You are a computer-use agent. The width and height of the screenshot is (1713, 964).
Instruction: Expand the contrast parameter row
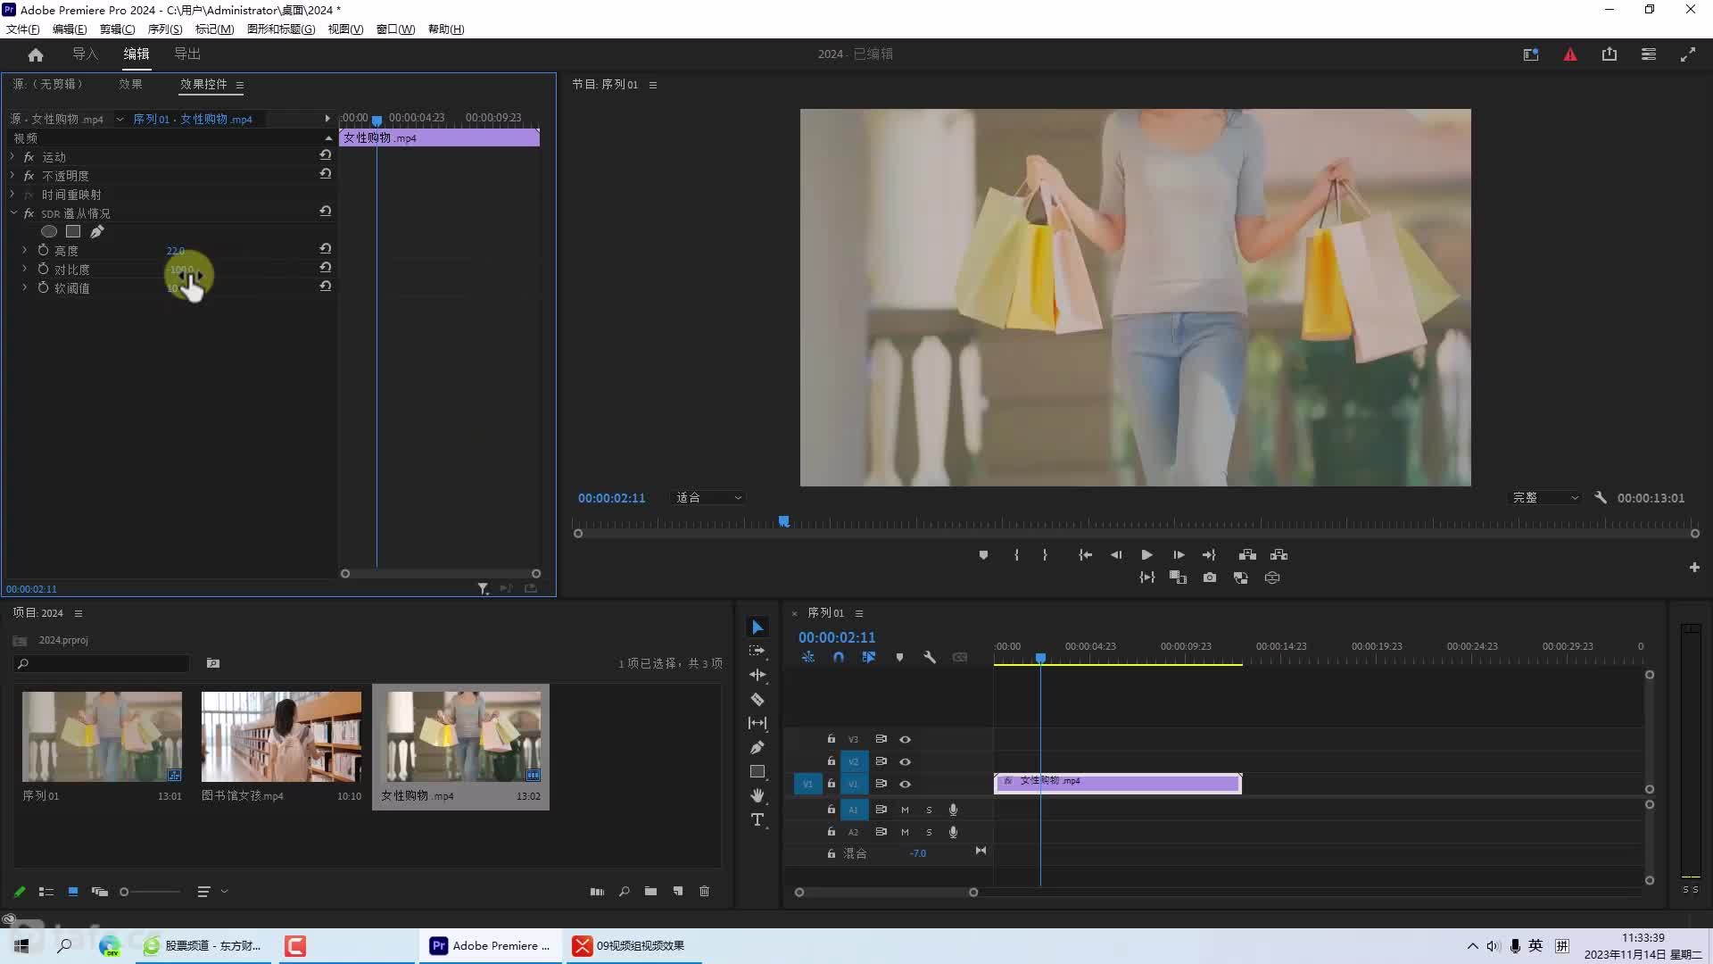point(24,270)
